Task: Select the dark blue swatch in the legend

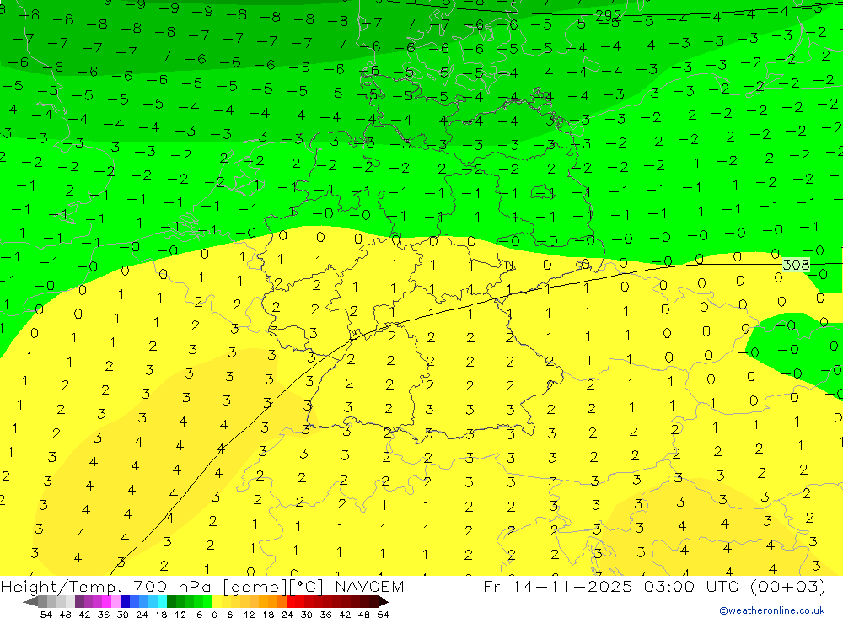Action: tap(125, 601)
